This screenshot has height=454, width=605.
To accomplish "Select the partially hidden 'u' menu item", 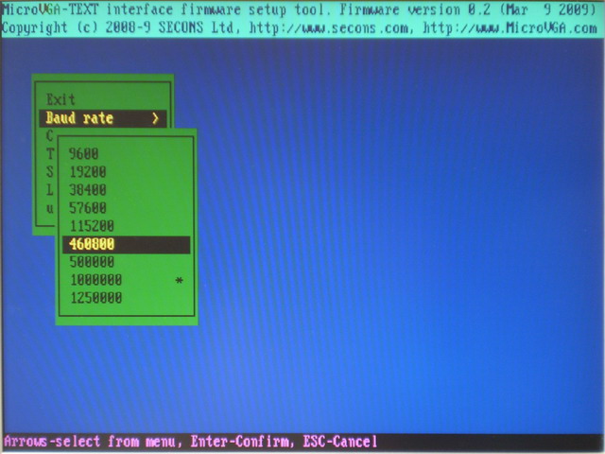I will [50, 208].
